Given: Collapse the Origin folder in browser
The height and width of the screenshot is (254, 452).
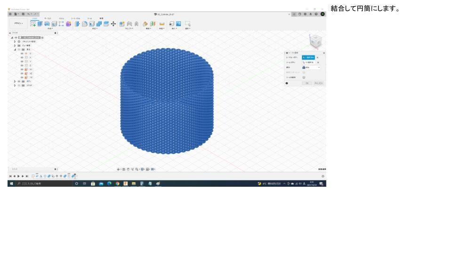Looking at the screenshot, I should click(x=15, y=49).
